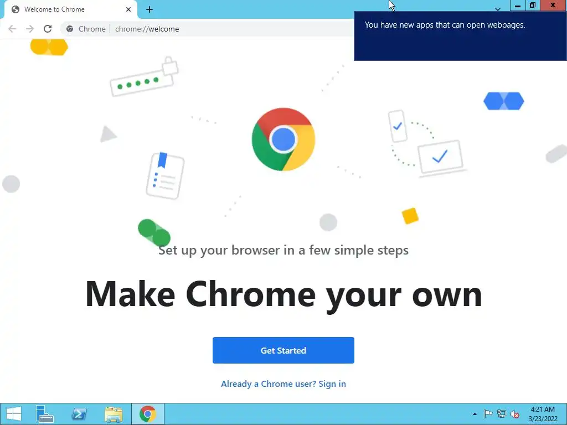567x425 pixels.
Task: Minimize the Chrome window
Action: point(518,6)
